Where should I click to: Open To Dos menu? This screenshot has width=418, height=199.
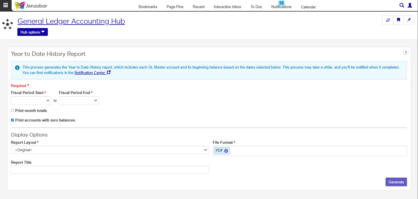(x=256, y=7)
